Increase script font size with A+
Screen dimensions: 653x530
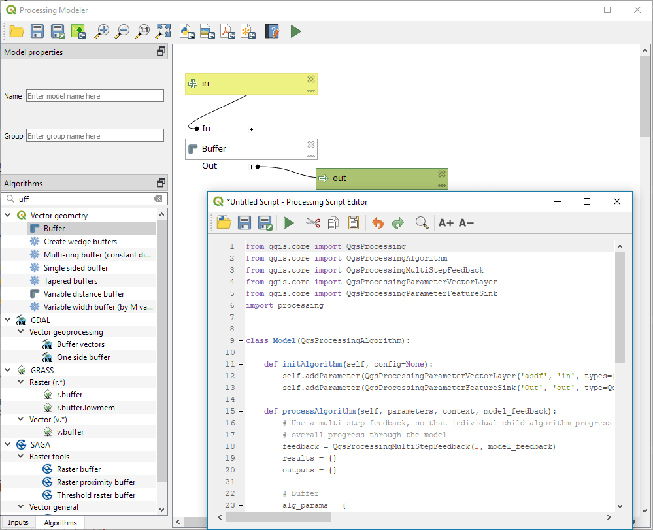446,223
